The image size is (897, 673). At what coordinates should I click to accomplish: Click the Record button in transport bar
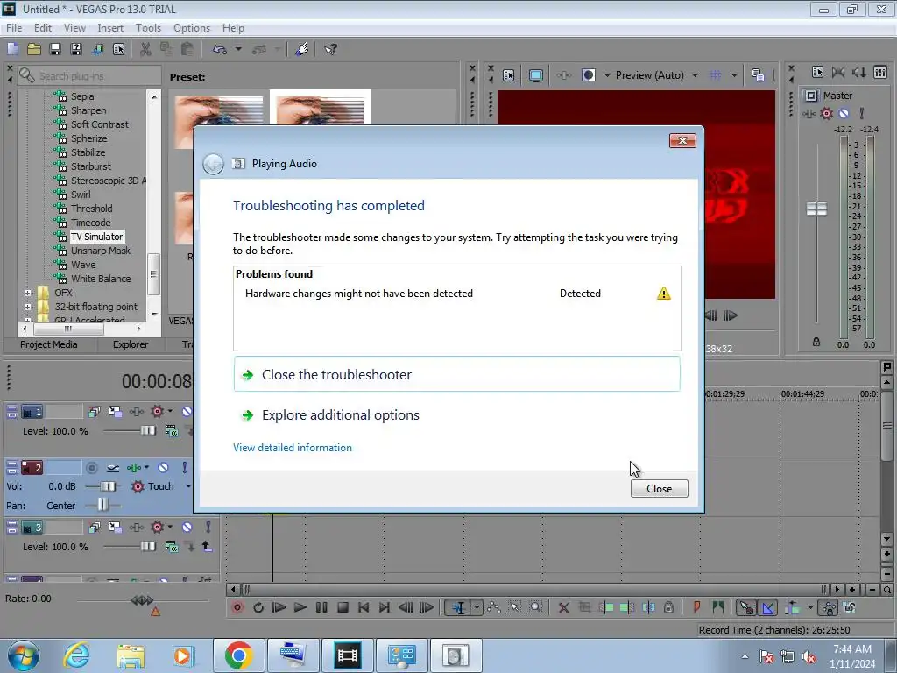(237, 607)
